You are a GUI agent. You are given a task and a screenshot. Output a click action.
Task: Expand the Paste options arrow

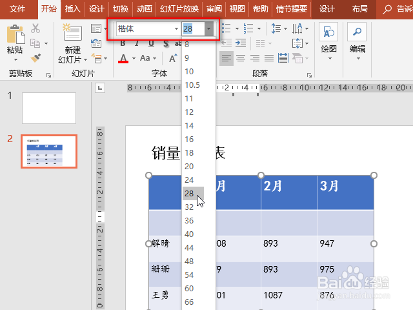click(x=15, y=59)
